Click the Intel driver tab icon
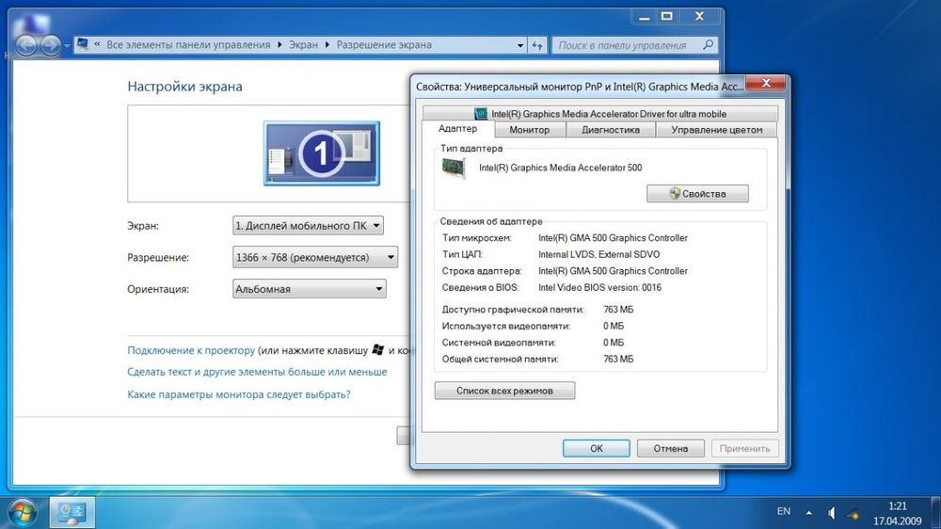 481,114
